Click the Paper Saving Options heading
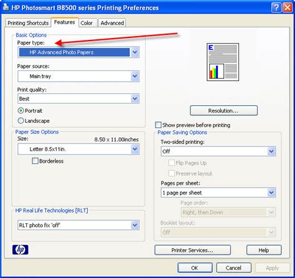This screenshot has height=278, width=295. tap(182, 132)
